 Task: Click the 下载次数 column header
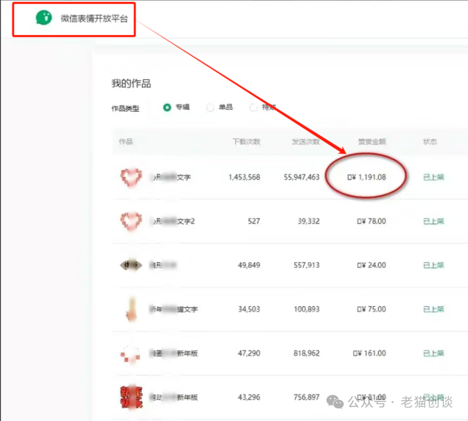[x=246, y=141]
